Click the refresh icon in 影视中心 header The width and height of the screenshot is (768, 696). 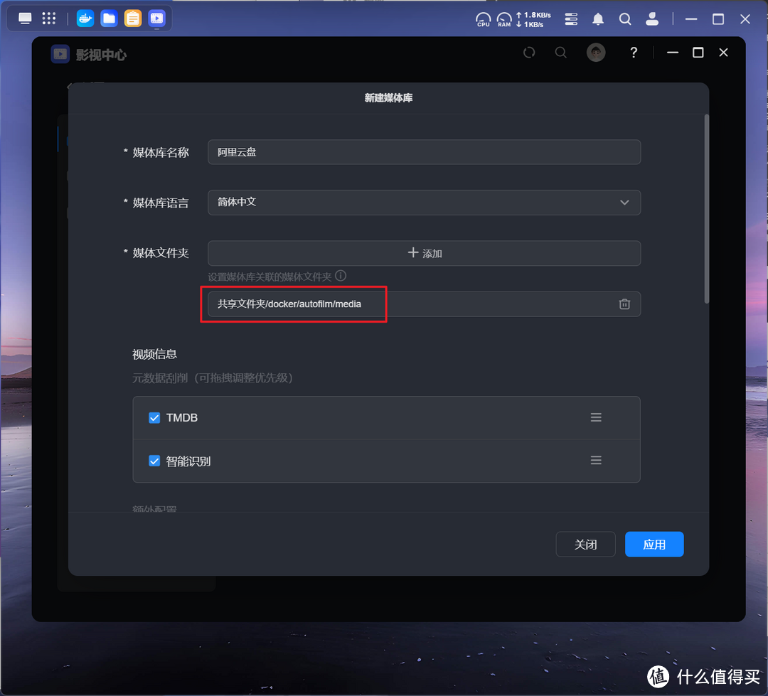[x=529, y=53]
